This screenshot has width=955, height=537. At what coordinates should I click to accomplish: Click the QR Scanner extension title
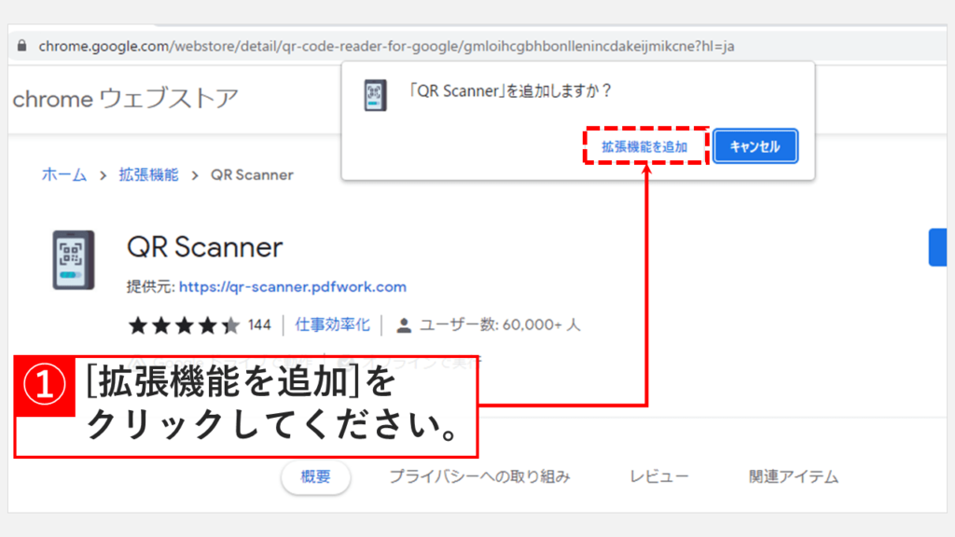[204, 247]
